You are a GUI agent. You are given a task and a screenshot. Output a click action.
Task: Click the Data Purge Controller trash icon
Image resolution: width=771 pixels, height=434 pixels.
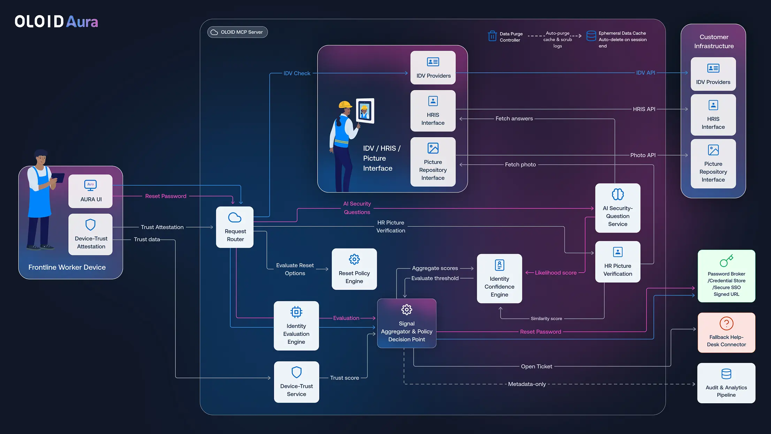click(x=492, y=36)
